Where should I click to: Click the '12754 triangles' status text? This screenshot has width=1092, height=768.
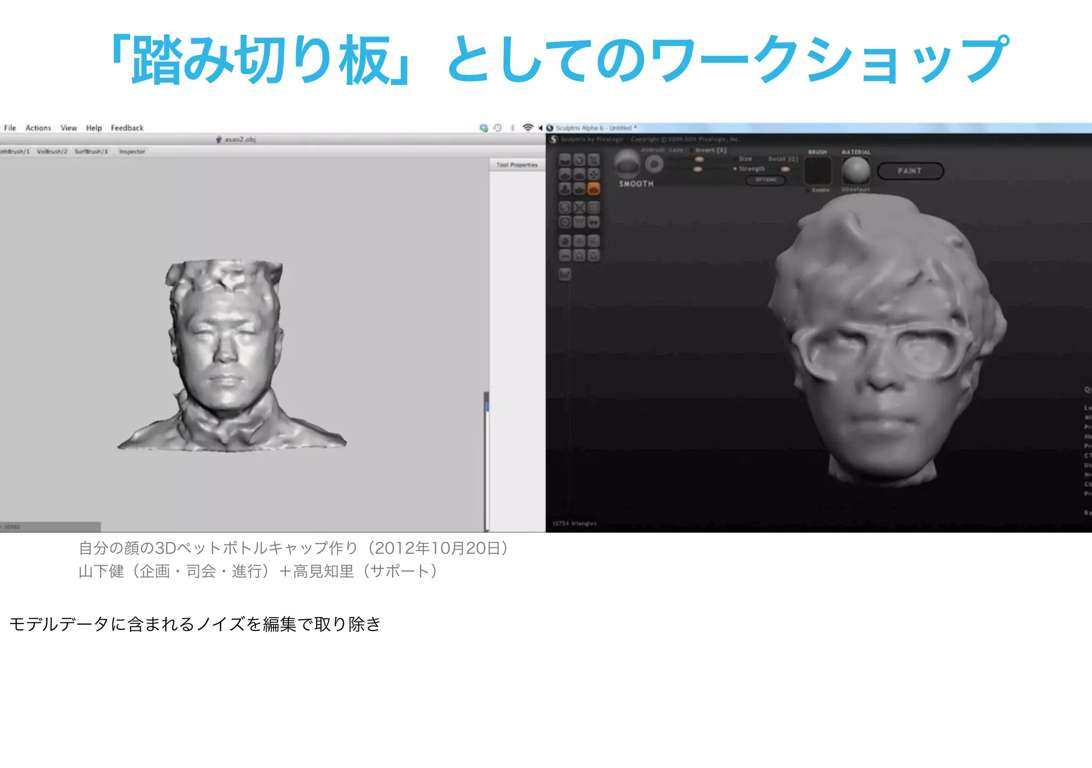tap(575, 523)
